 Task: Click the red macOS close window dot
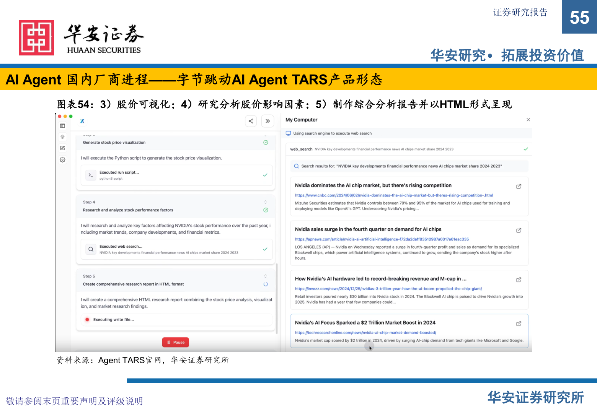tap(60, 116)
